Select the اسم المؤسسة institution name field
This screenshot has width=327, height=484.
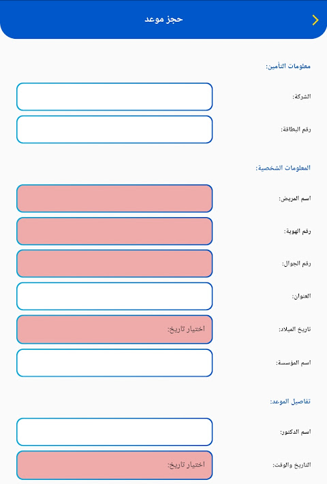114,363
